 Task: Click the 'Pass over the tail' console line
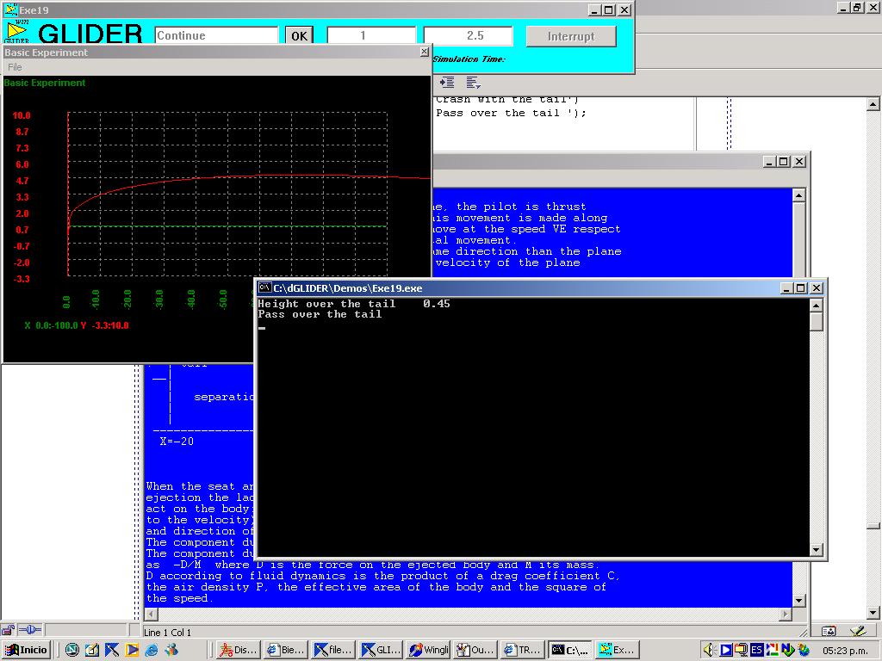pos(320,314)
